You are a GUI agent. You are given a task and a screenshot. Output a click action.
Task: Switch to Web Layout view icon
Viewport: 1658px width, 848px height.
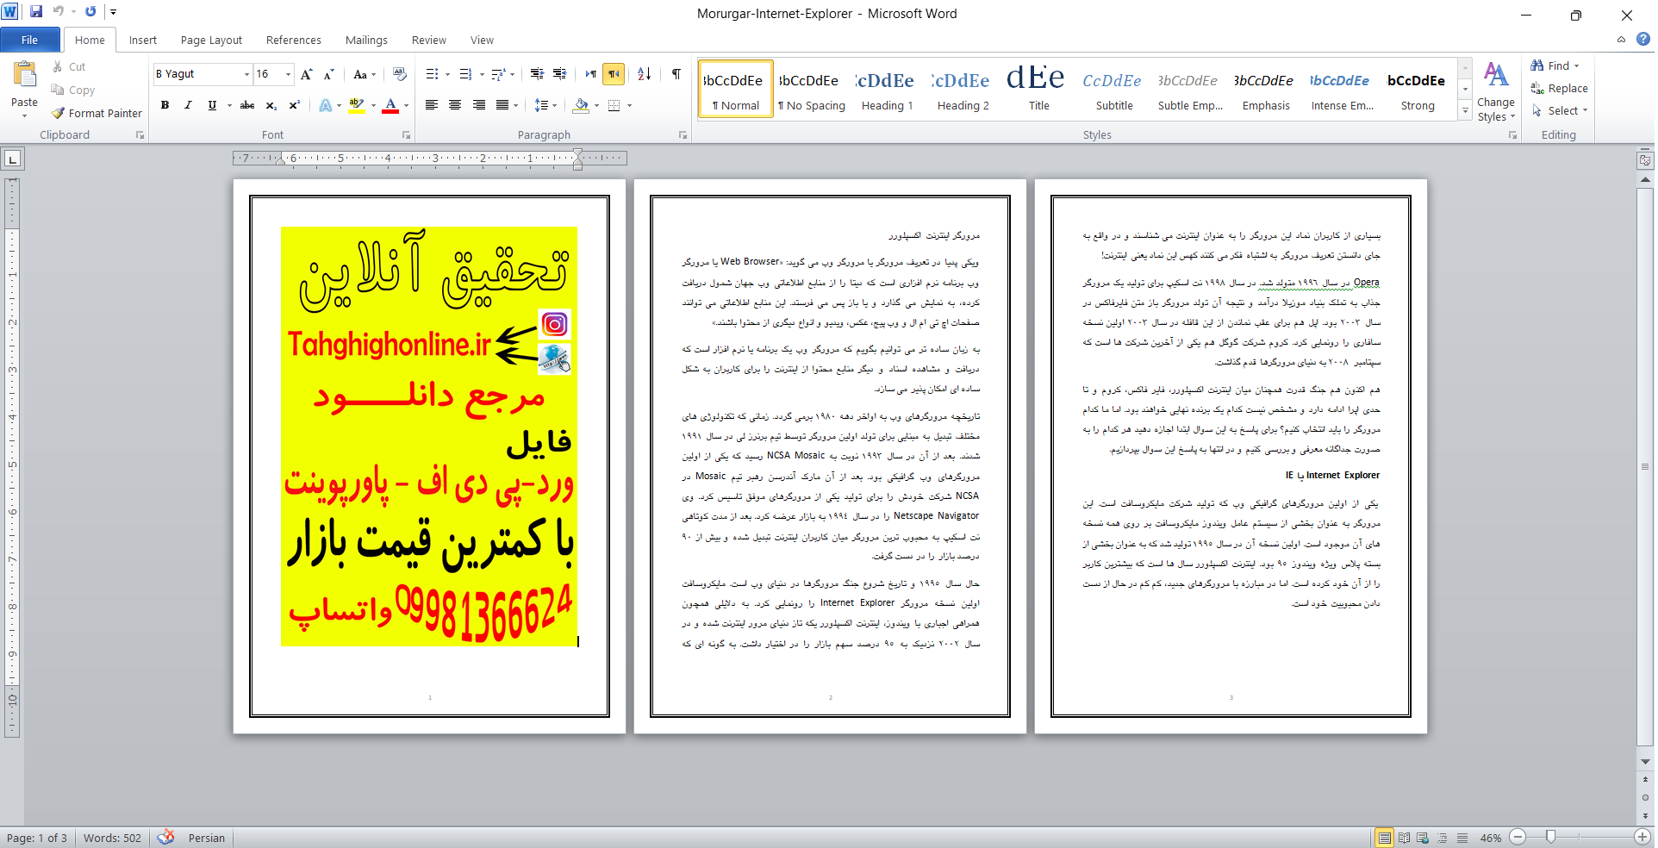(1423, 838)
